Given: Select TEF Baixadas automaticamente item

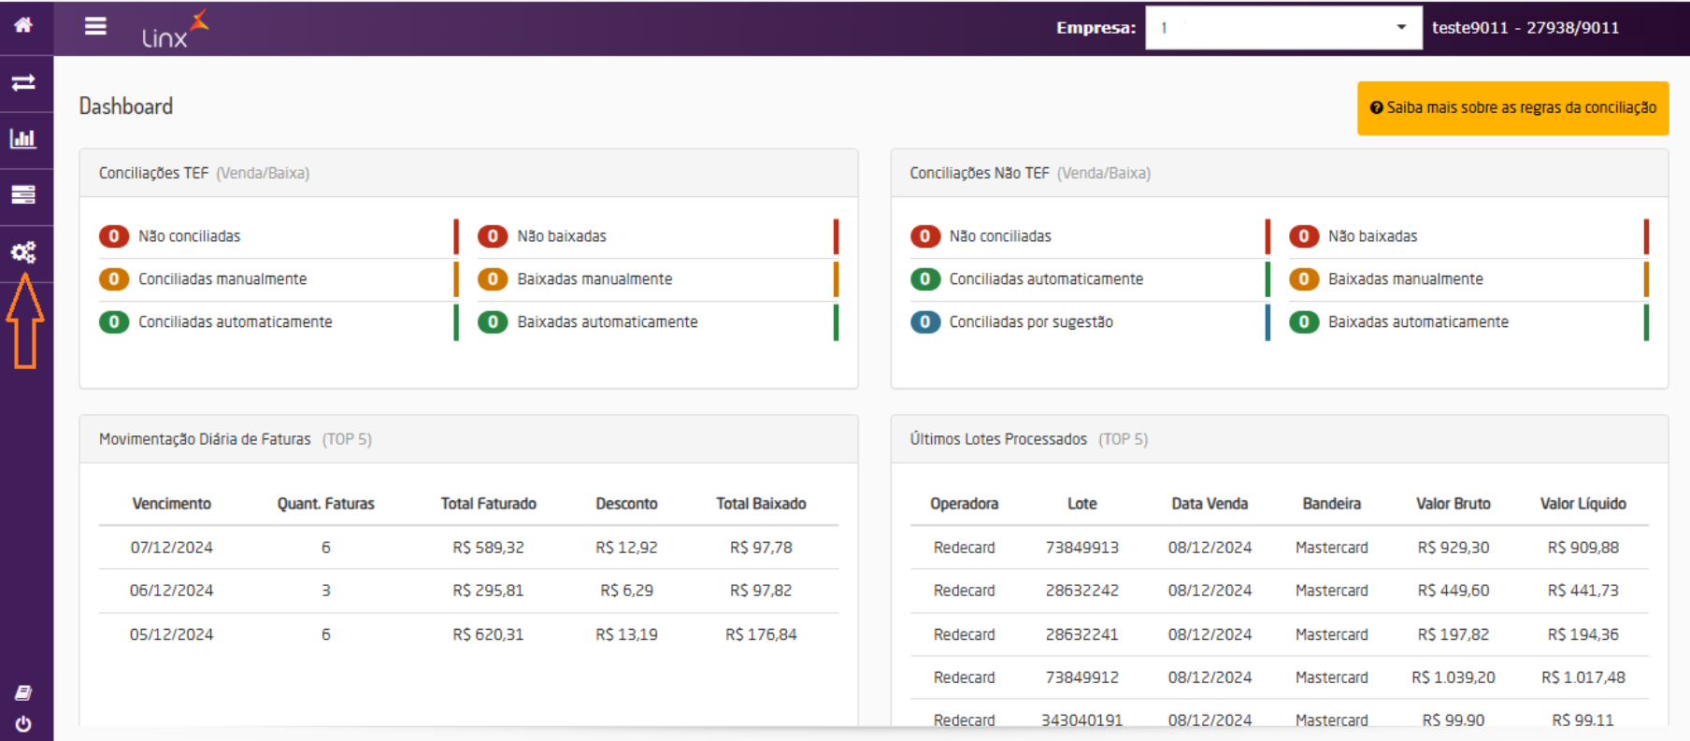Looking at the screenshot, I should coord(607,322).
